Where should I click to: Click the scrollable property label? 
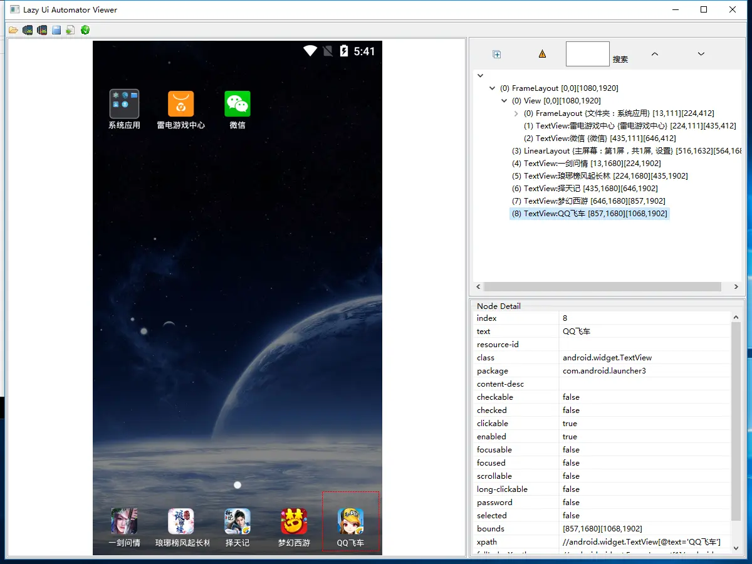pos(494,476)
